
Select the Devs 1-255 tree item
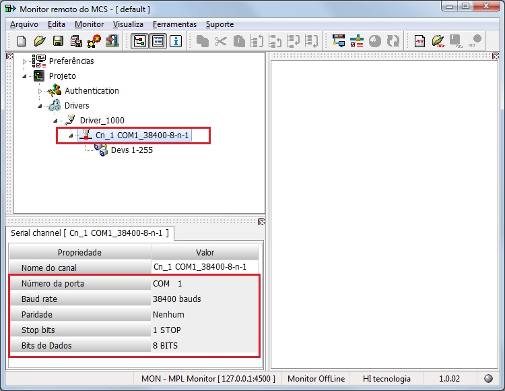pyautogui.click(x=132, y=150)
